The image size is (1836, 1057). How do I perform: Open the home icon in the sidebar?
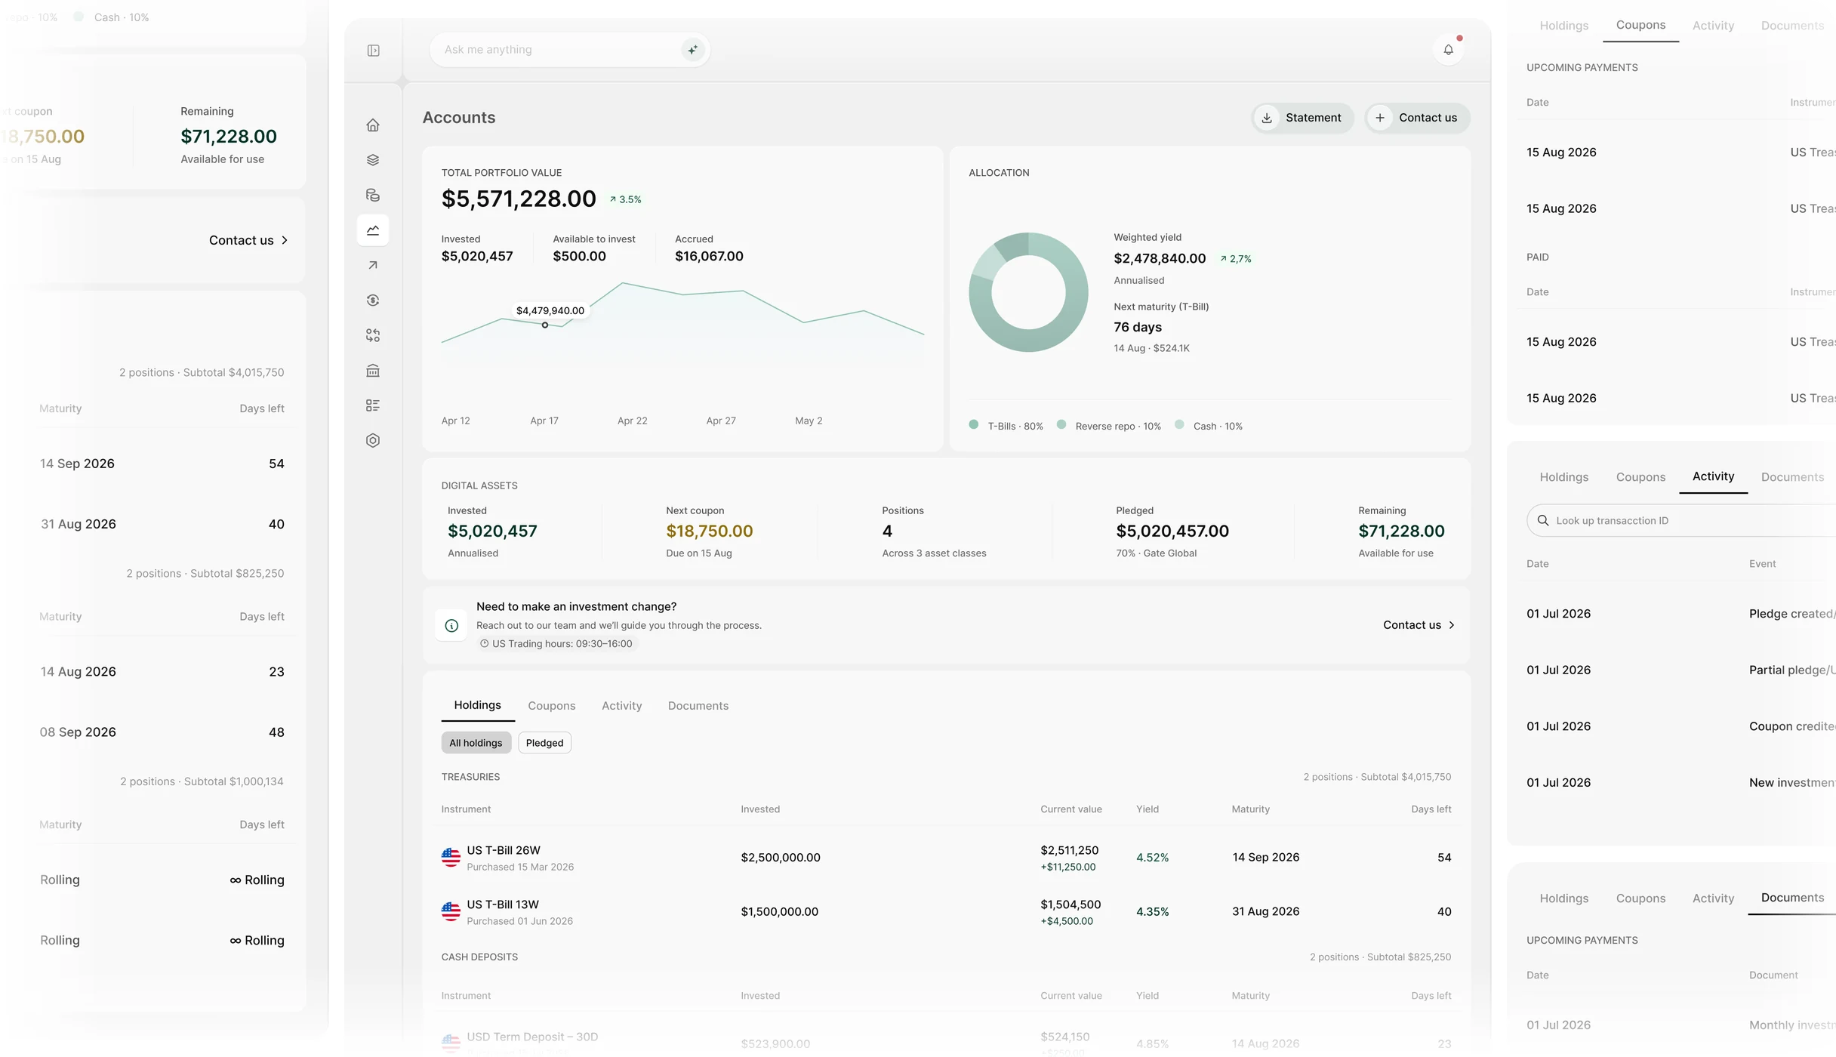coord(373,125)
